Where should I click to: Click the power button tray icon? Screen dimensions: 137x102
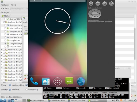coord(135,100)
